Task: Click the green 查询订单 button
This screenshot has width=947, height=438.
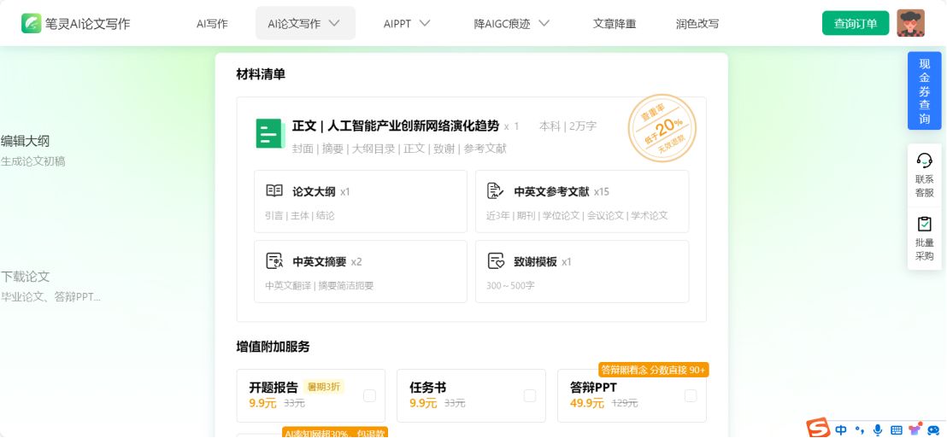Action: click(856, 24)
